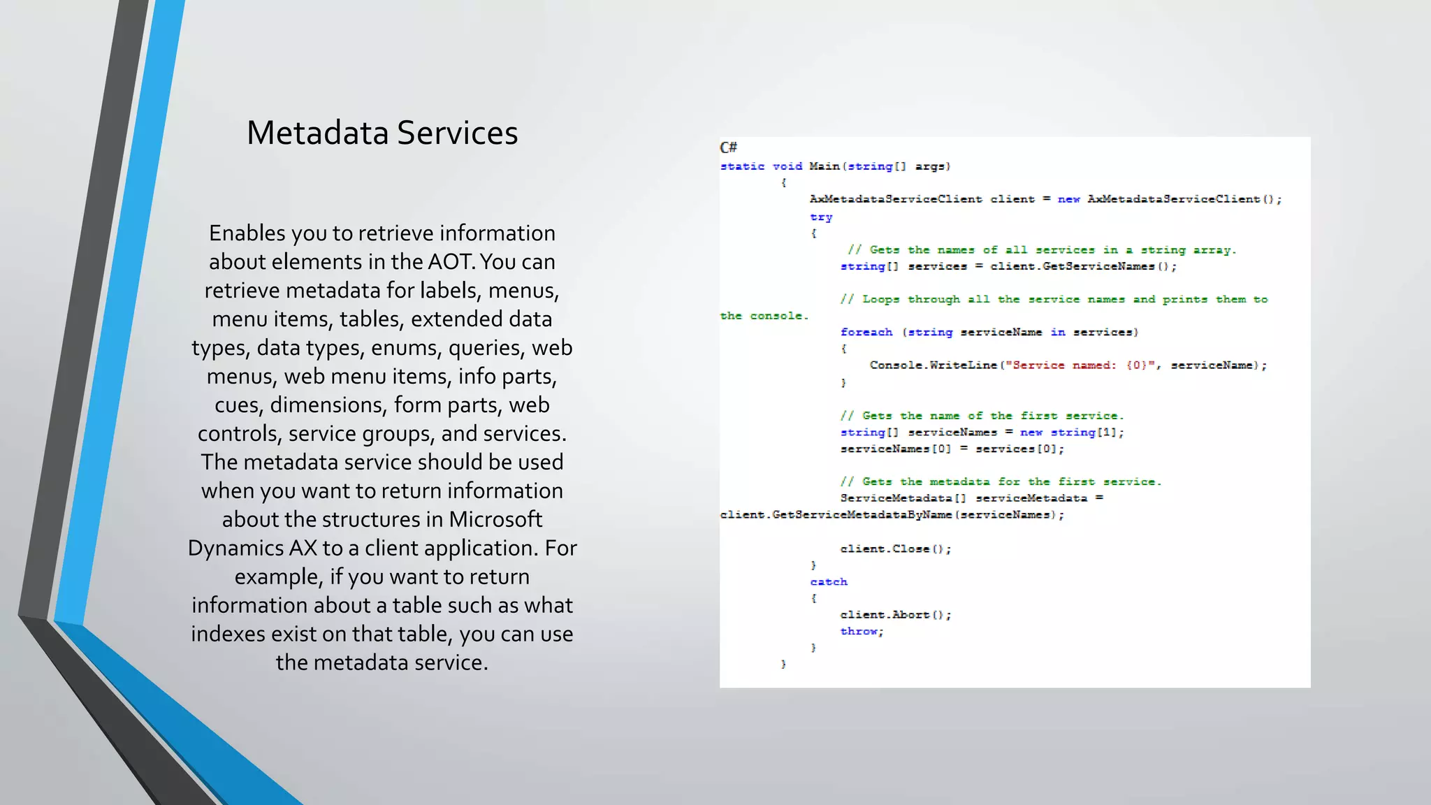Click the 'Metadata Services' slide title

point(382,133)
